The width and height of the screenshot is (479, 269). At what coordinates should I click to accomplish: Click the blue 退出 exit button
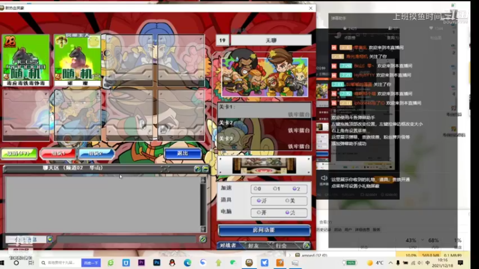pyautogui.click(x=183, y=154)
